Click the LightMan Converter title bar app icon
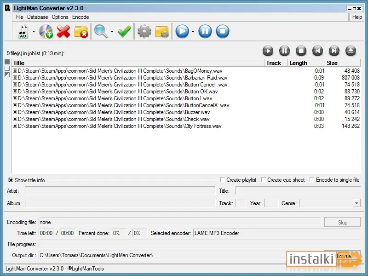 tap(8, 8)
